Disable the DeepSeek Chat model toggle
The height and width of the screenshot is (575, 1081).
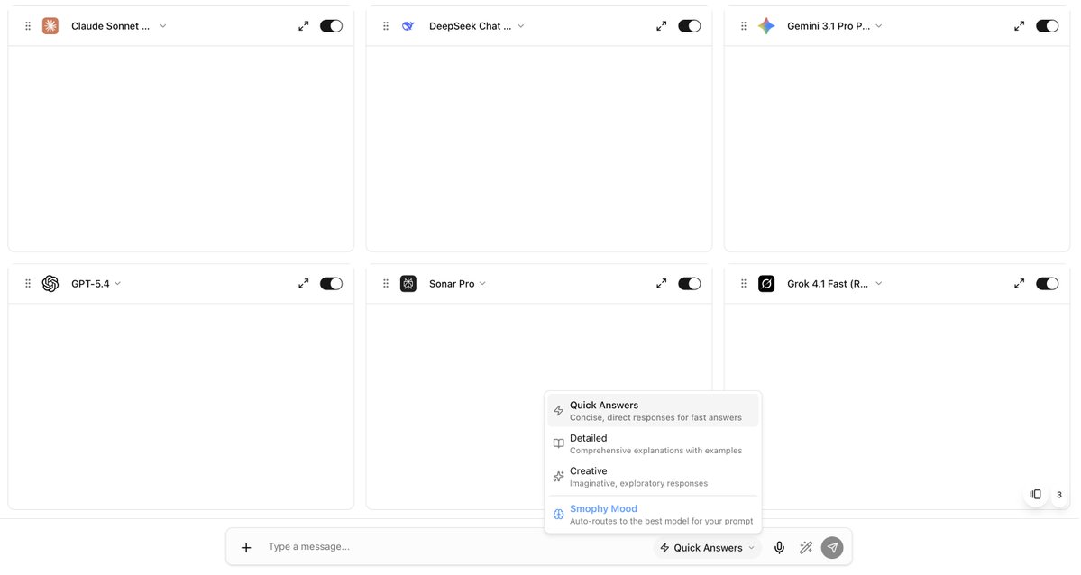point(690,26)
